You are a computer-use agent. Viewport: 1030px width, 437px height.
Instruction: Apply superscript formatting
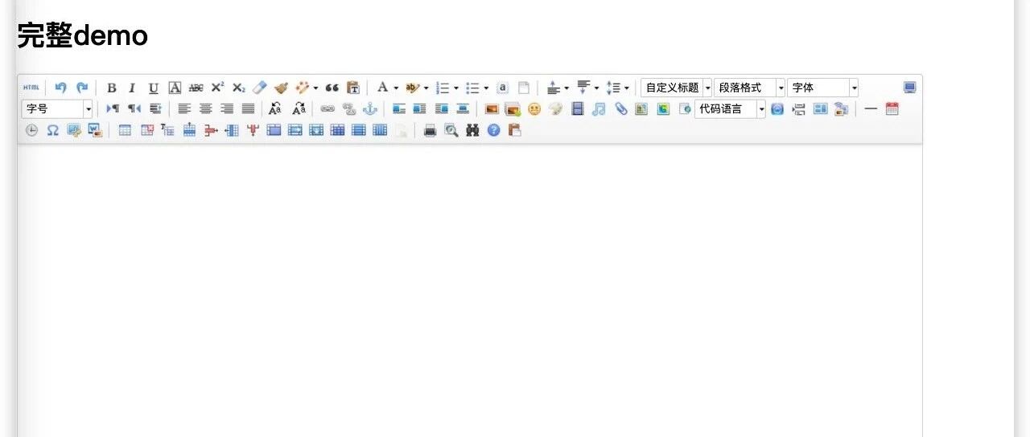(217, 88)
